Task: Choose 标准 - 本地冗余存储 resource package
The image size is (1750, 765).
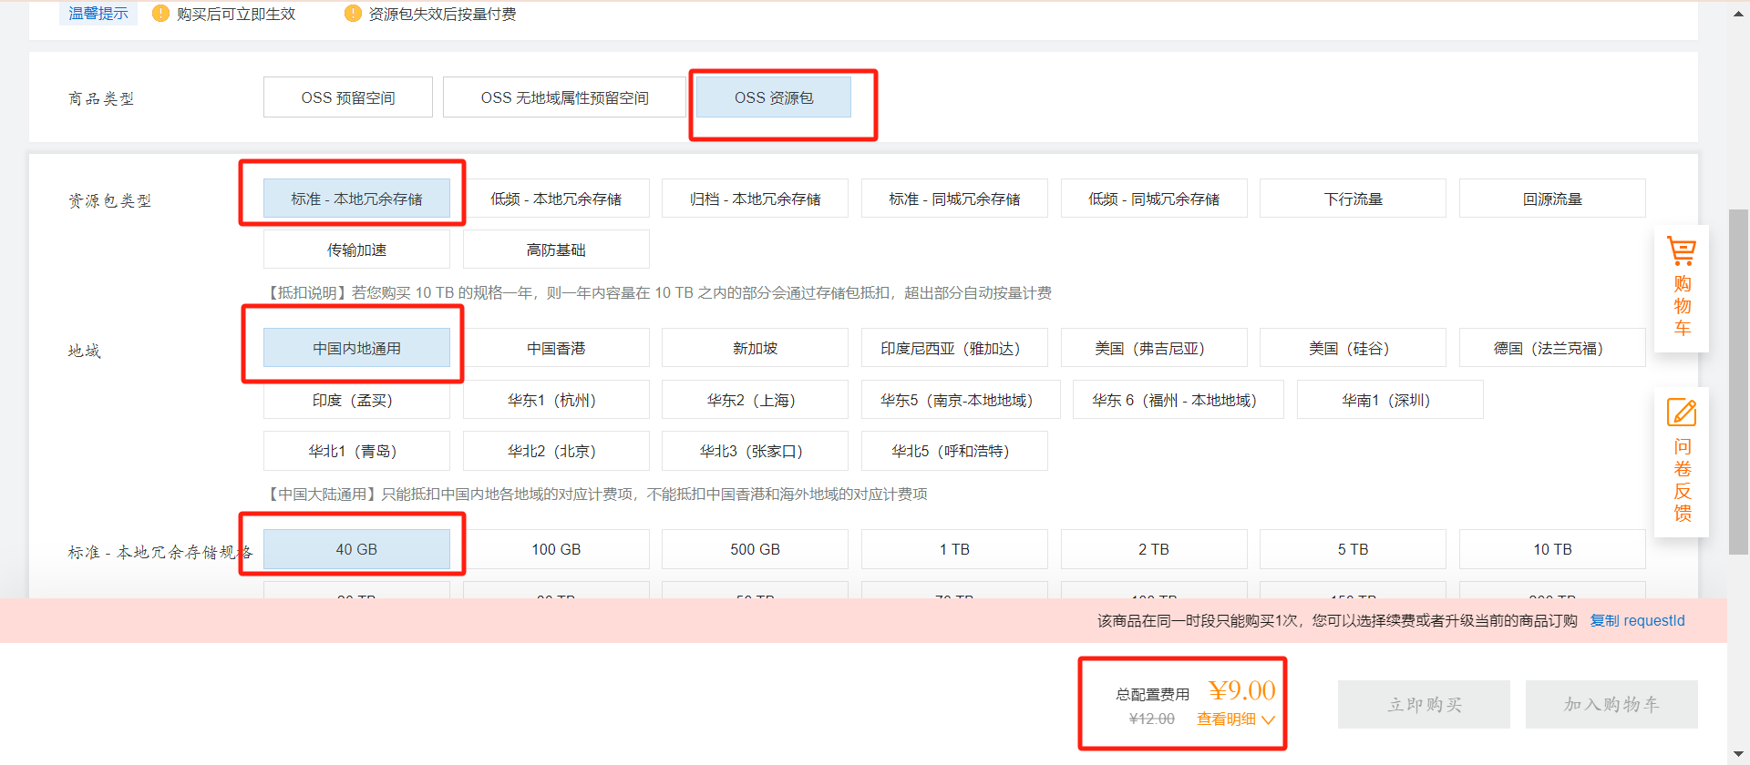Action: [356, 199]
